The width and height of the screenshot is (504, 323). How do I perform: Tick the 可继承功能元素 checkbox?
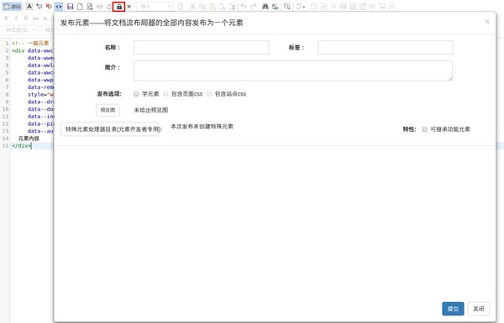coord(424,129)
